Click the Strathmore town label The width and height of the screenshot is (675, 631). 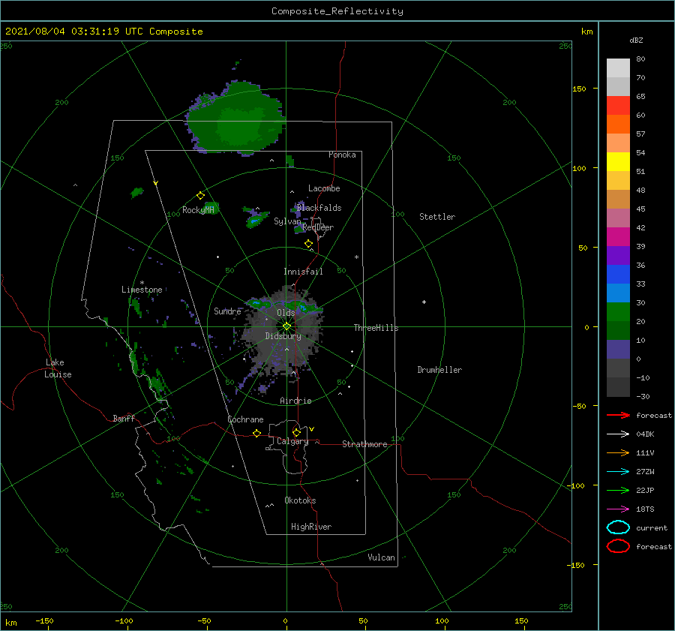point(364,444)
